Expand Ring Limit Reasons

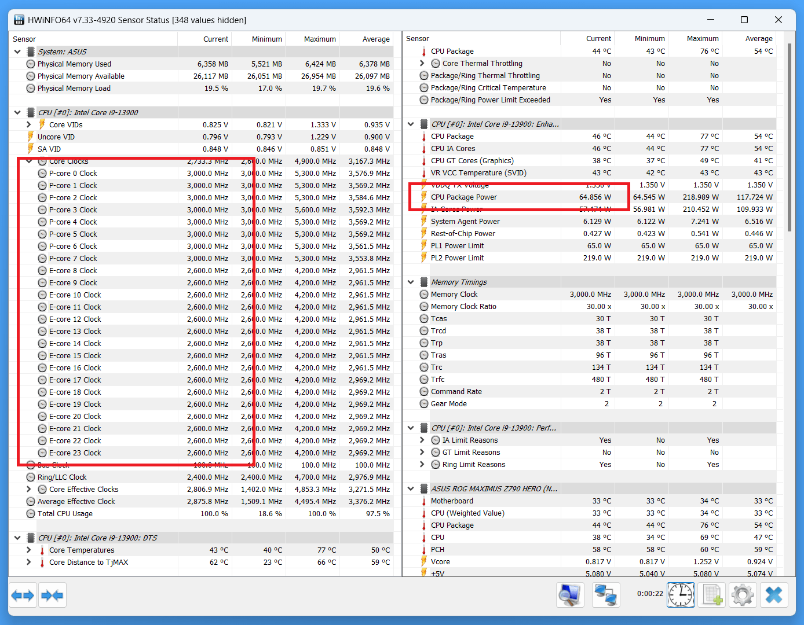click(422, 465)
